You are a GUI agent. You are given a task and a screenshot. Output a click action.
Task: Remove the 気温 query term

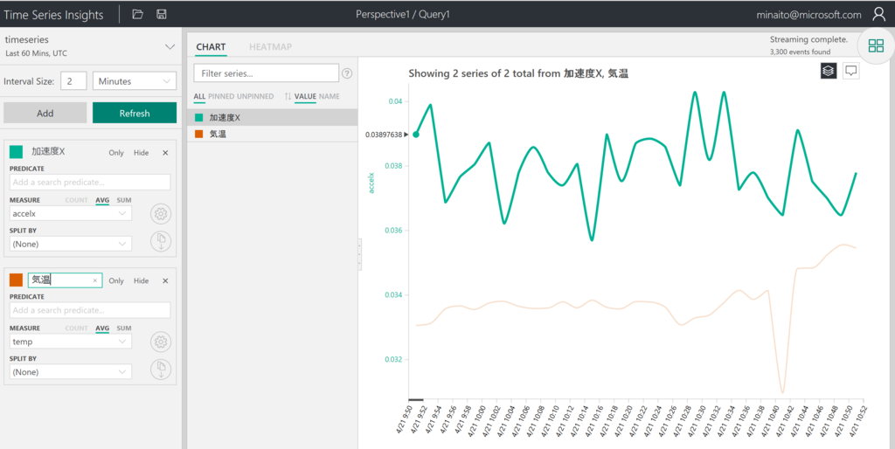pos(165,280)
